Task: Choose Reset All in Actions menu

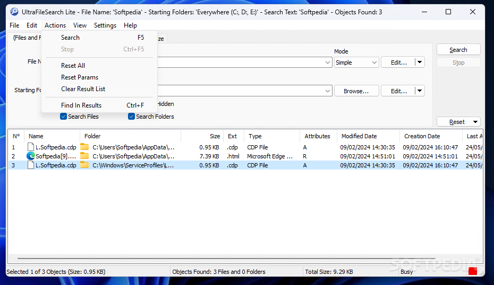Action: tap(99, 66)
